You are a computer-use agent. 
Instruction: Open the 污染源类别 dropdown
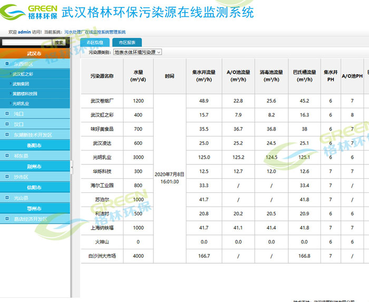(x=138, y=52)
